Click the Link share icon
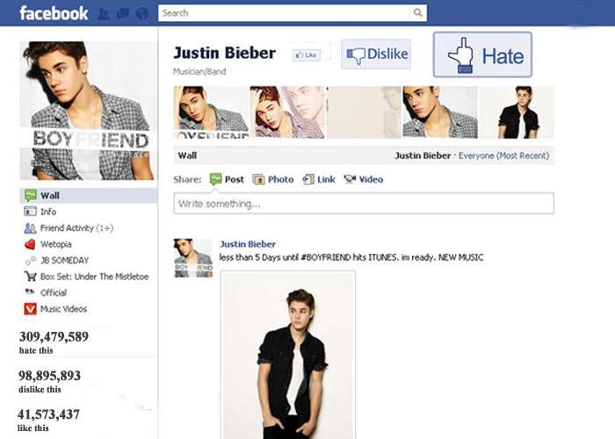The image size is (615, 439). (308, 179)
